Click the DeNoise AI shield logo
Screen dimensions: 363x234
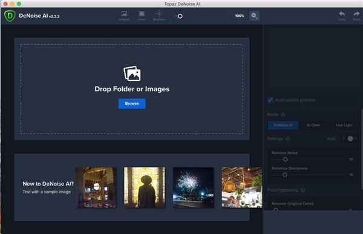10,16
